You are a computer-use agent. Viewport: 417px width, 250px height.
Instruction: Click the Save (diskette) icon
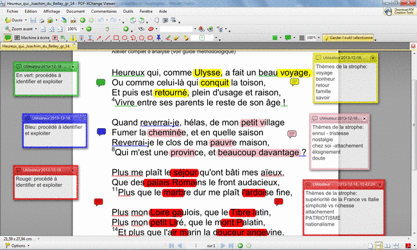click(x=33, y=20)
